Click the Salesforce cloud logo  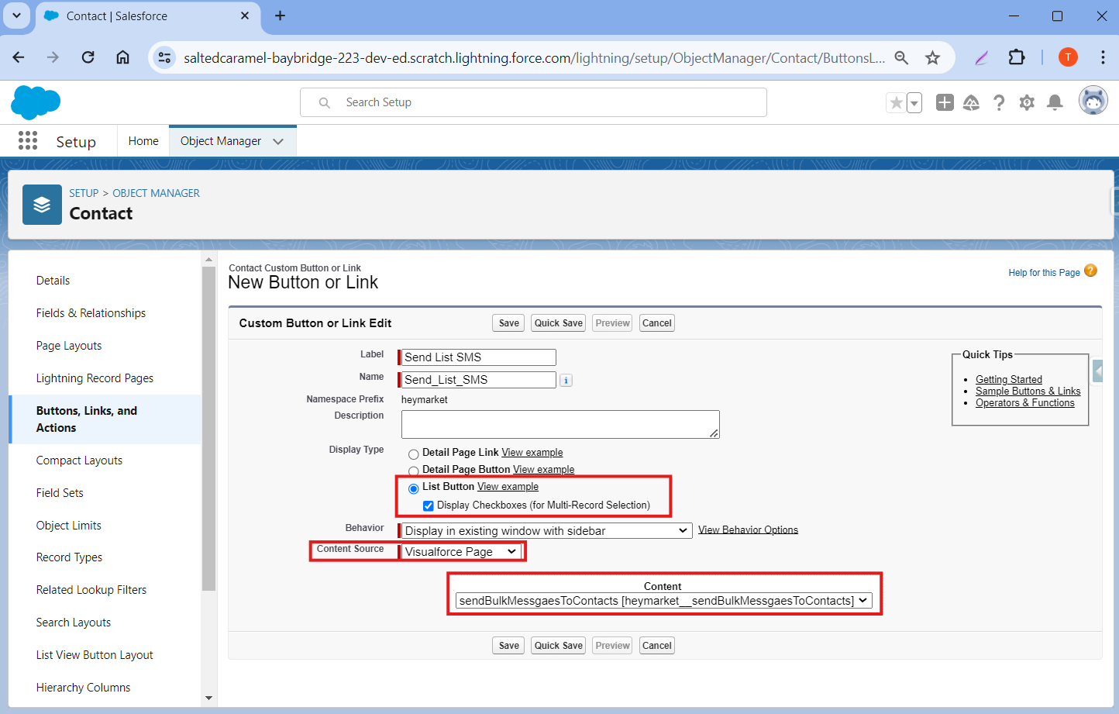pyautogui.click(x=36, y=102)
